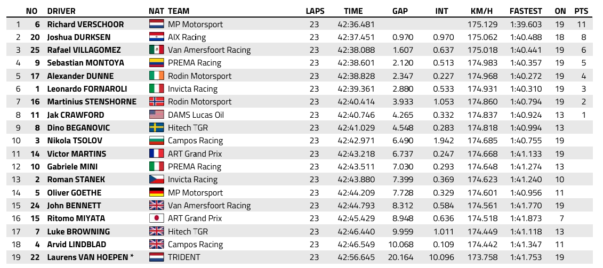Open driver Richard VERSCHOOR's name
Screen dimensions: 603x268
pos(85,25)
